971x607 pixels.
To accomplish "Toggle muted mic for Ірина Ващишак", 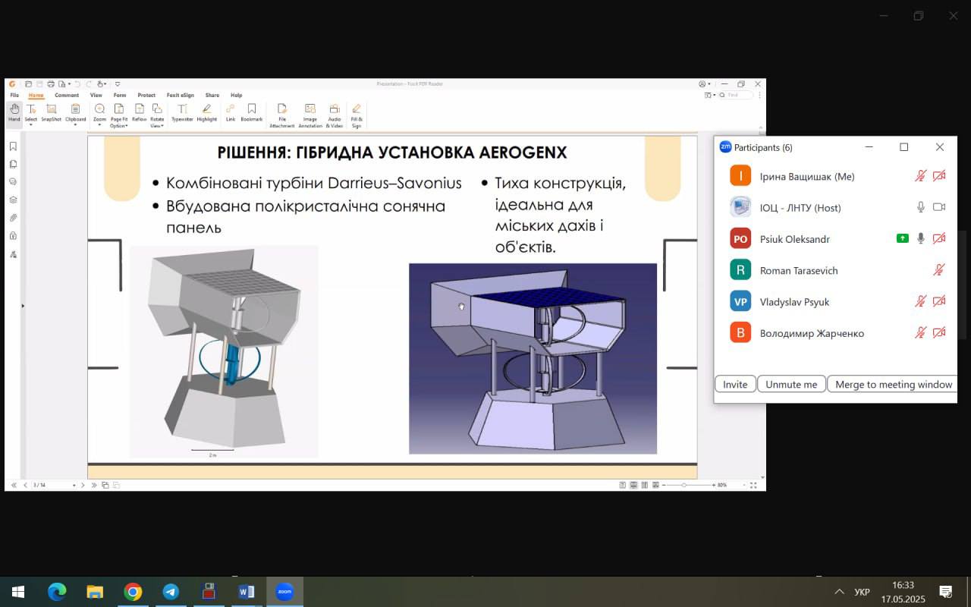I will coord(921,176).
